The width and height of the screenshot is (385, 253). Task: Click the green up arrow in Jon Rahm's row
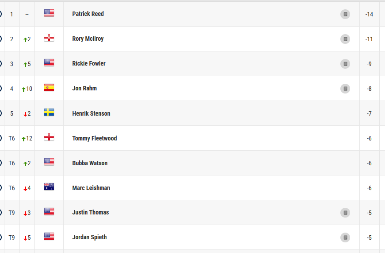pyautogui.click(x=24, y=89)
